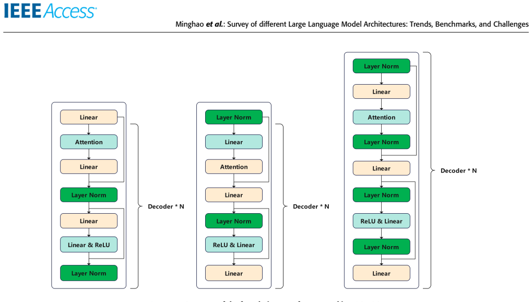Click the Layer Norm block directly after 'Linear & ReLU'
Viewport: 532px width, 302px height.
click(89, 273)
